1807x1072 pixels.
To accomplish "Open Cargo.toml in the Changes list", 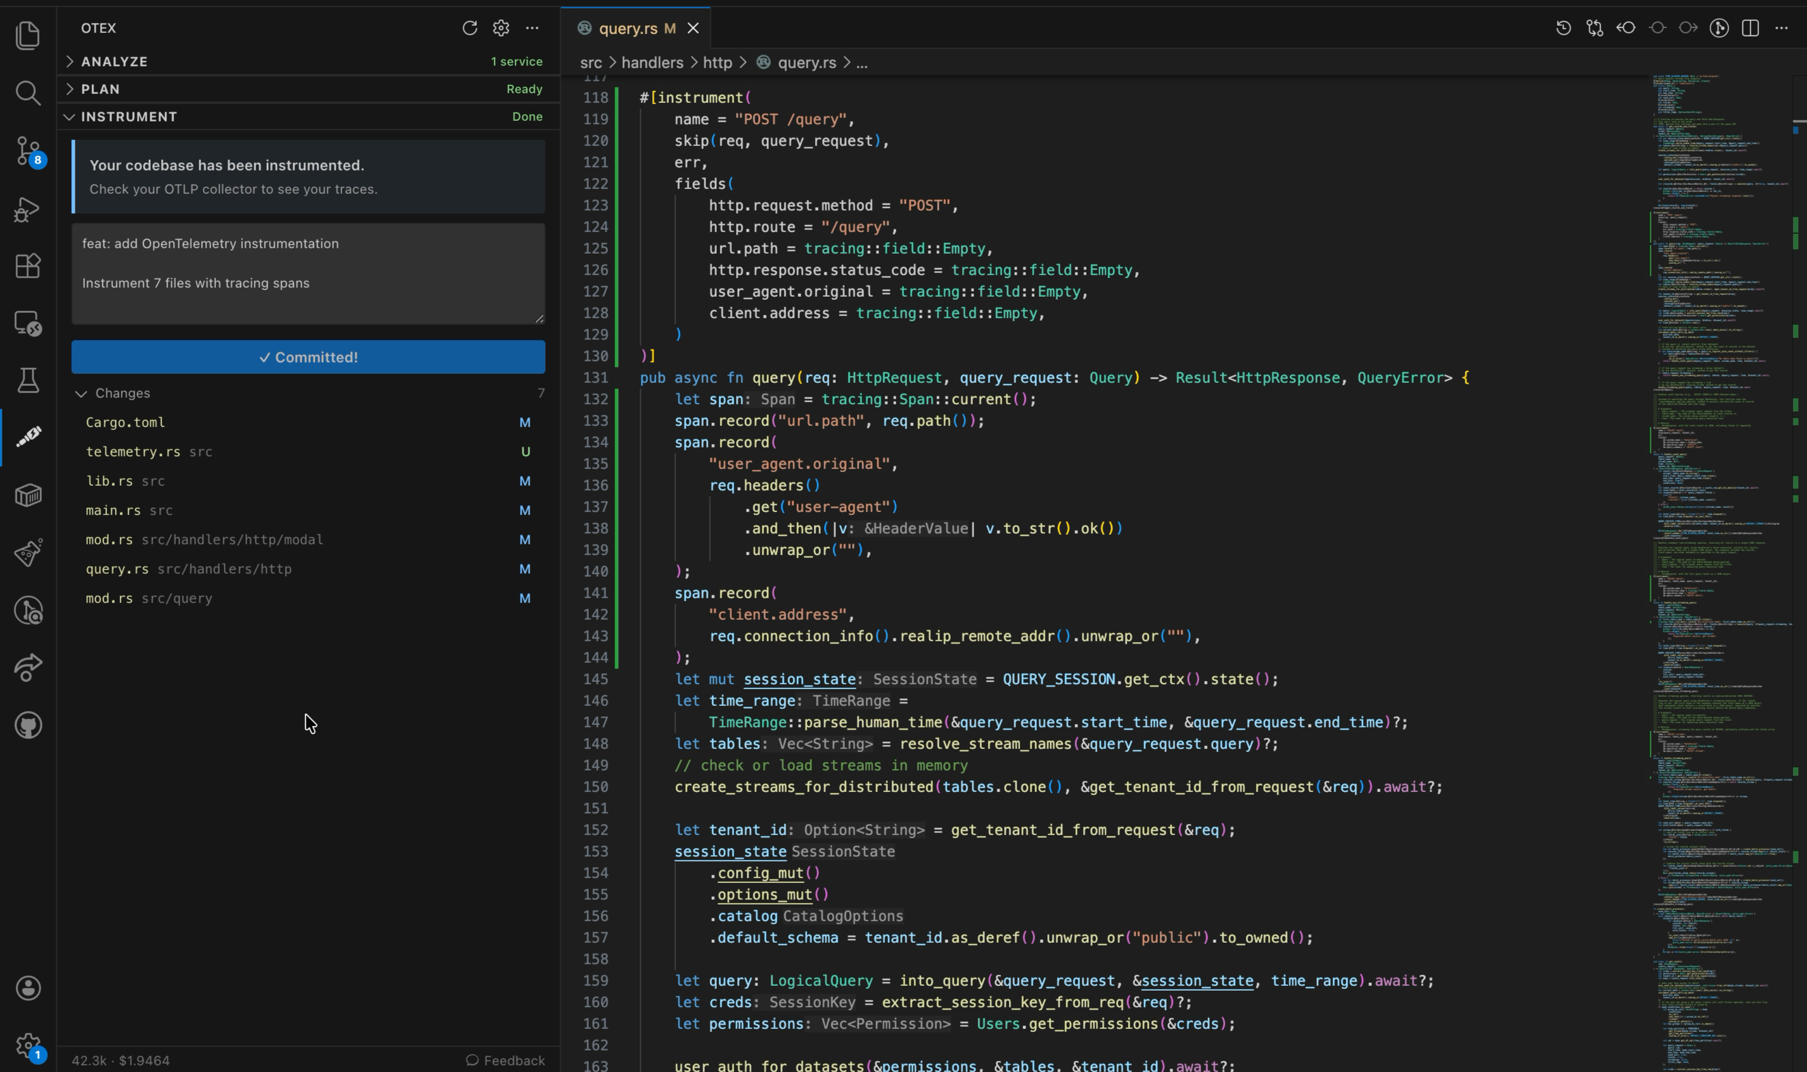I will [309, 422].
